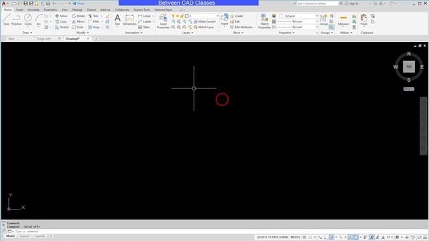
Task: Select the Text annotation tool
Action: [117, 19]
